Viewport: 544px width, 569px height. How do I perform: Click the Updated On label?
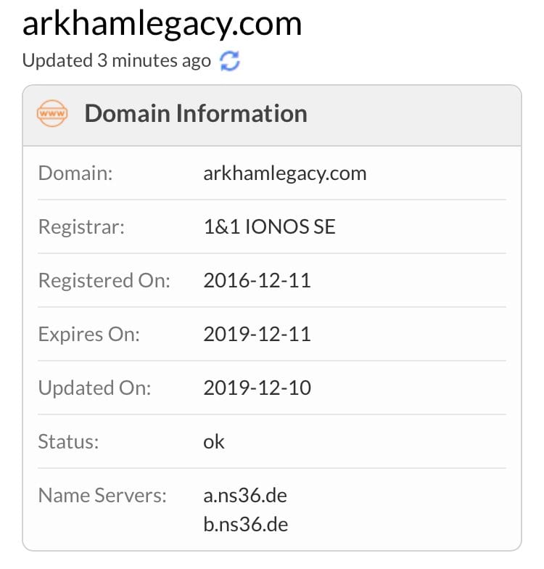[x=94, y=388]
